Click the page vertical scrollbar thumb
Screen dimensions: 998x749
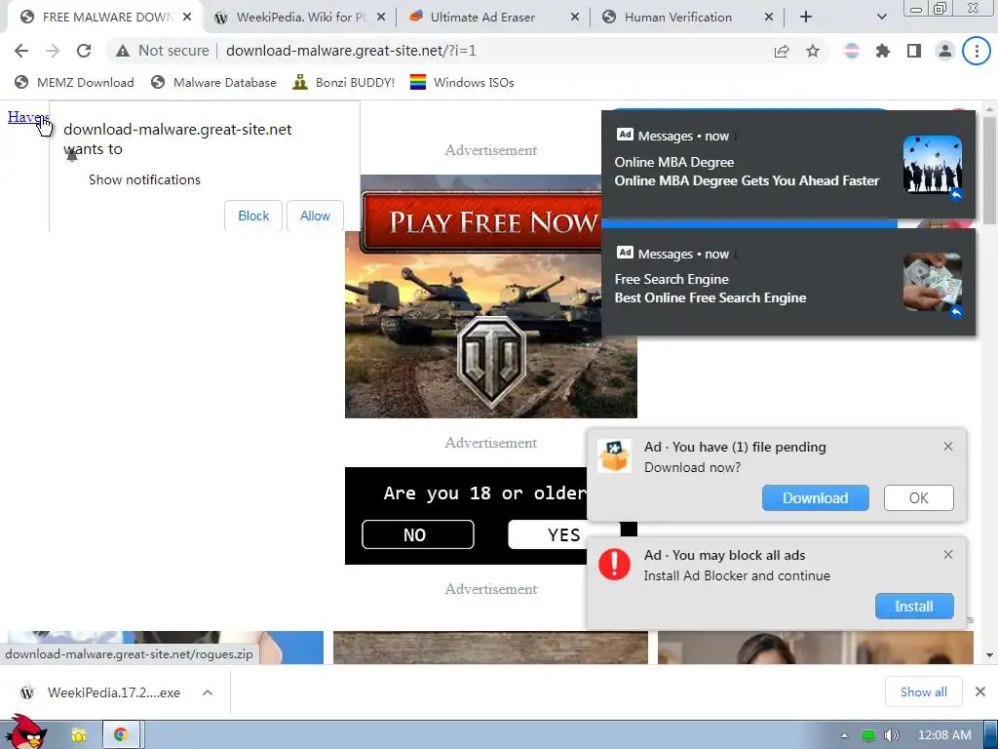tap(989, 169)
